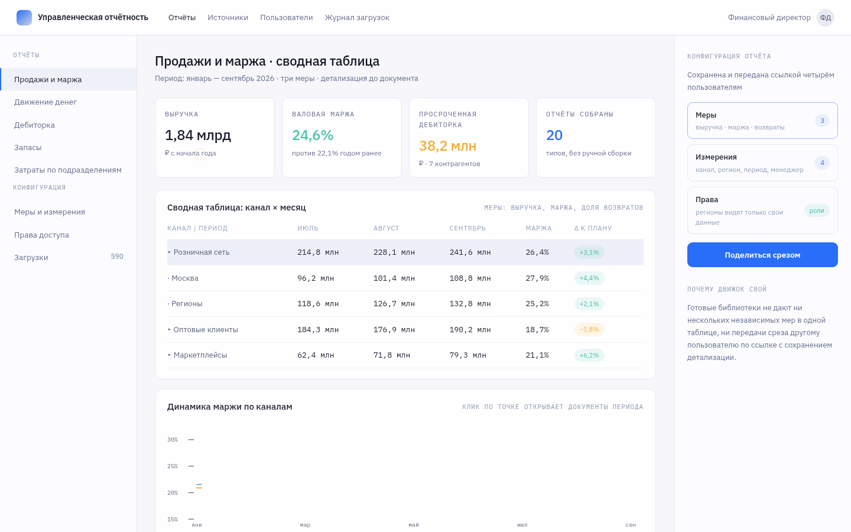
Task: Expand the Маркетплейсы row
Action: coord(169,355)
